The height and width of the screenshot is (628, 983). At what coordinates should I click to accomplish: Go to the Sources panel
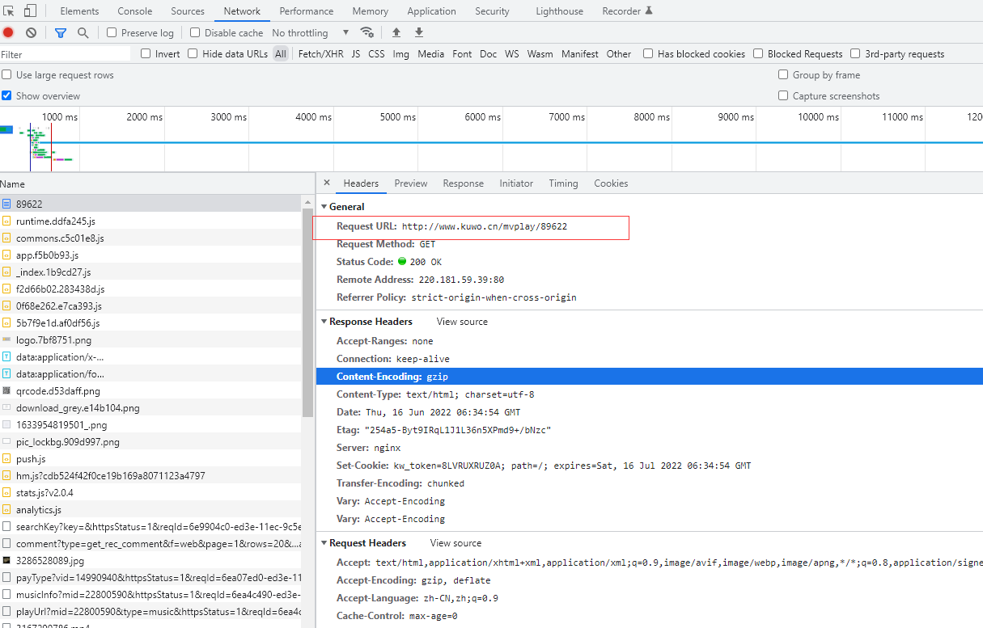coord(188,11)
